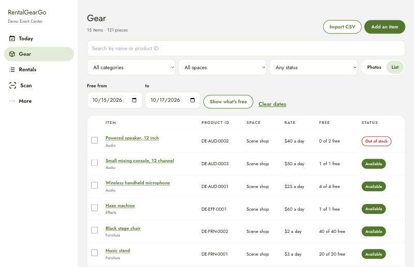Image resolution: width=414 pixels, height=267 pixels.
Task: Click the ITEM column header
Action: click(x=111, y=122)
